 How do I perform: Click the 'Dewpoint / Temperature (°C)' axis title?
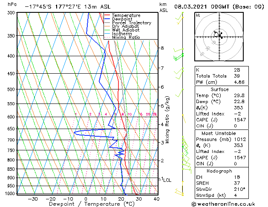(92, 204)
